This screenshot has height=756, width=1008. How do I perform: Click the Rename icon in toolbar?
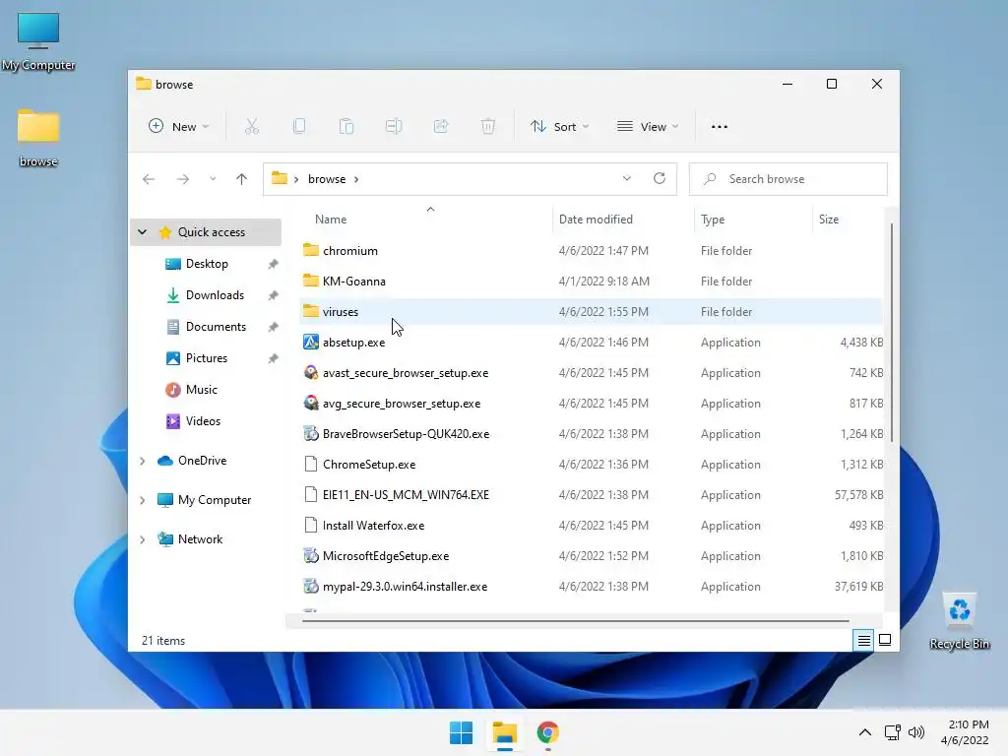pos(394,127)
